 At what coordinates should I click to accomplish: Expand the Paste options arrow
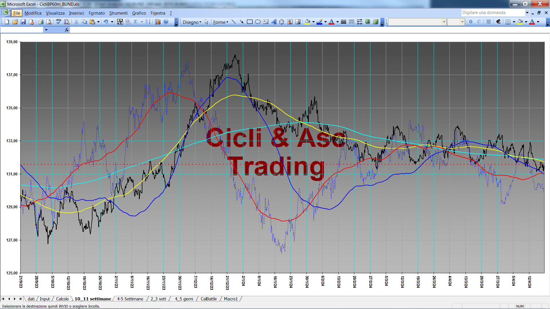pos(98,22)
